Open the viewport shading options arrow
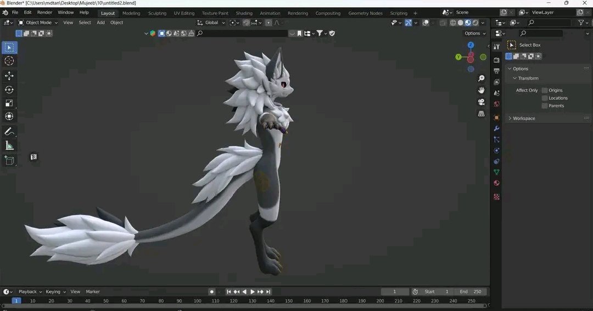 483,22
